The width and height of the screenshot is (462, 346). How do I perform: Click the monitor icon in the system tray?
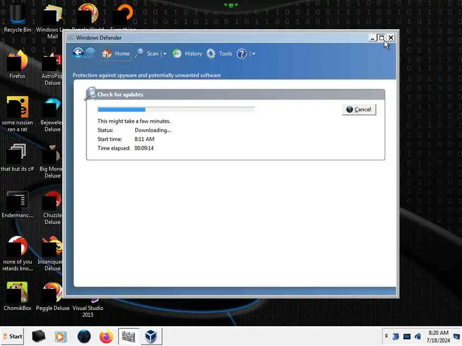(407, 336)
